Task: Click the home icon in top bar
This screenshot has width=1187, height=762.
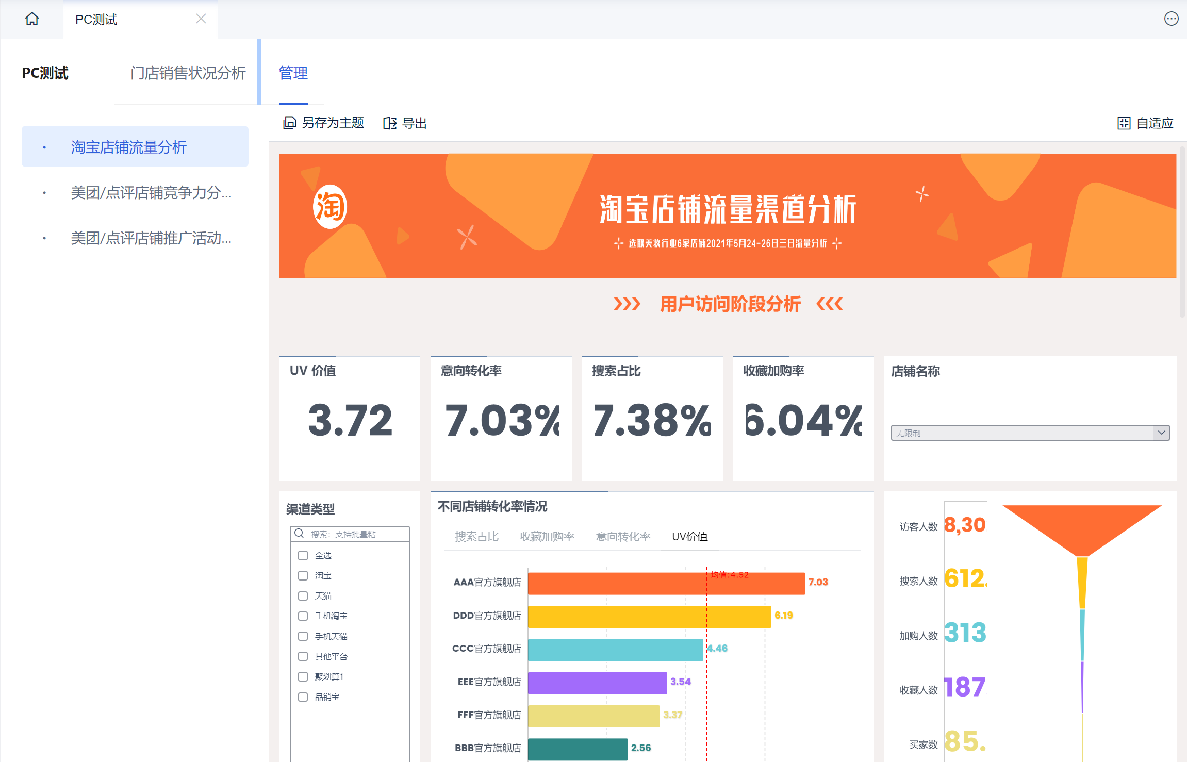Action: [x=32, y=19]
